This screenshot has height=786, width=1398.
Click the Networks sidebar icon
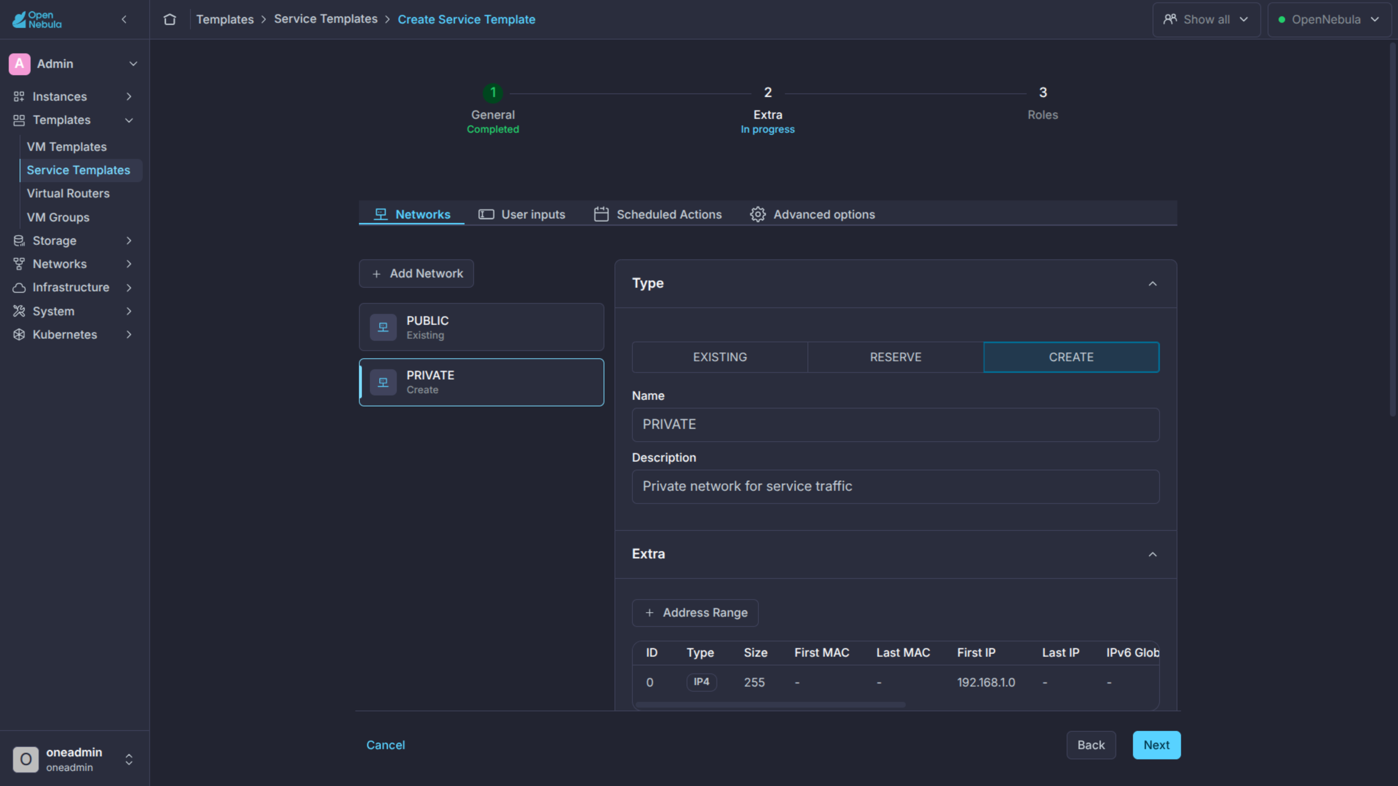point(19,264)
